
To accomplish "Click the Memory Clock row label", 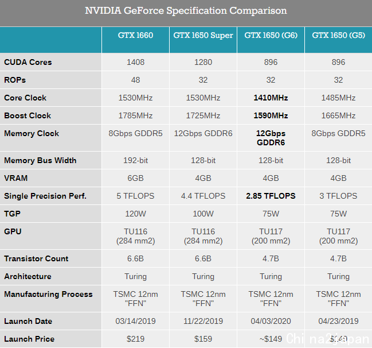I will click(x=32, y=133).
